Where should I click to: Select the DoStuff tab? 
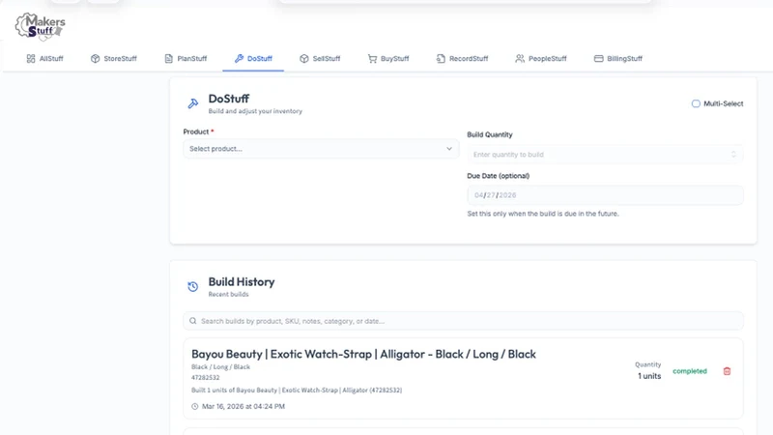pyautogui.click(x=253, y=59)
